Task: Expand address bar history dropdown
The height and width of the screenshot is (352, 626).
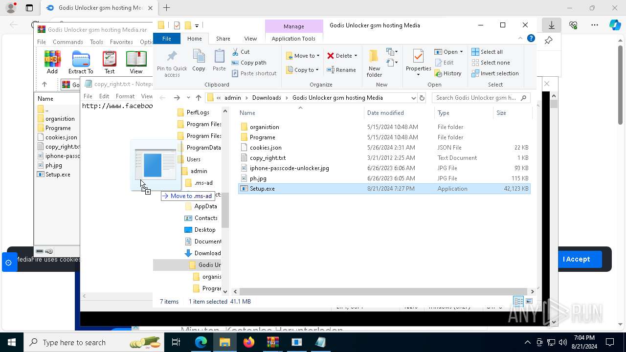Action: click(x=413, y=98)
